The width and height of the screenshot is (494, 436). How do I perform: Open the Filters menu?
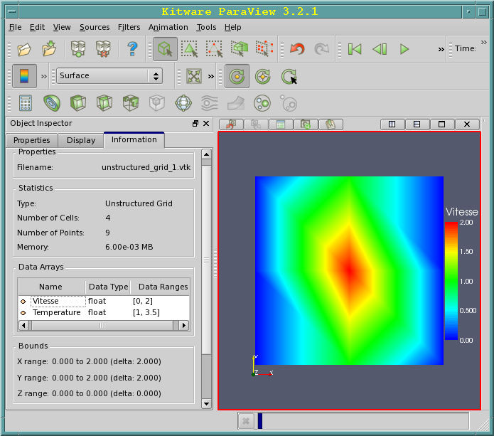pyautogui.click(x=129, y=27)
